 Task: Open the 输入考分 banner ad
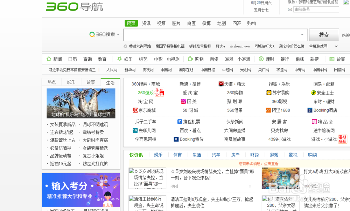(81, 190)
